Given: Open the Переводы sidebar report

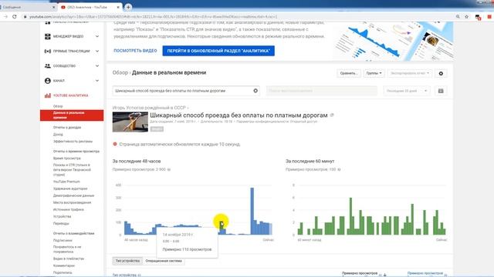Looking at the screenshot, I should (x=61, y=224).
